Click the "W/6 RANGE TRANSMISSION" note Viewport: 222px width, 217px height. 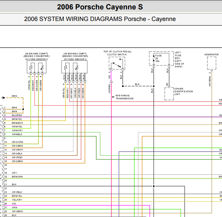pos(124,97)
